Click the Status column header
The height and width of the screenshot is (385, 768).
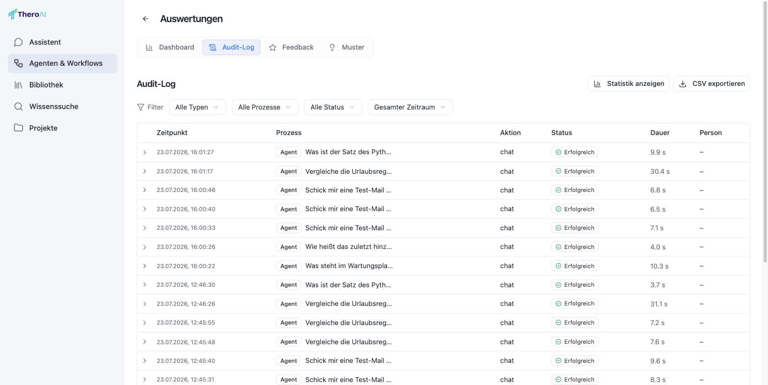tap(562, 133)
